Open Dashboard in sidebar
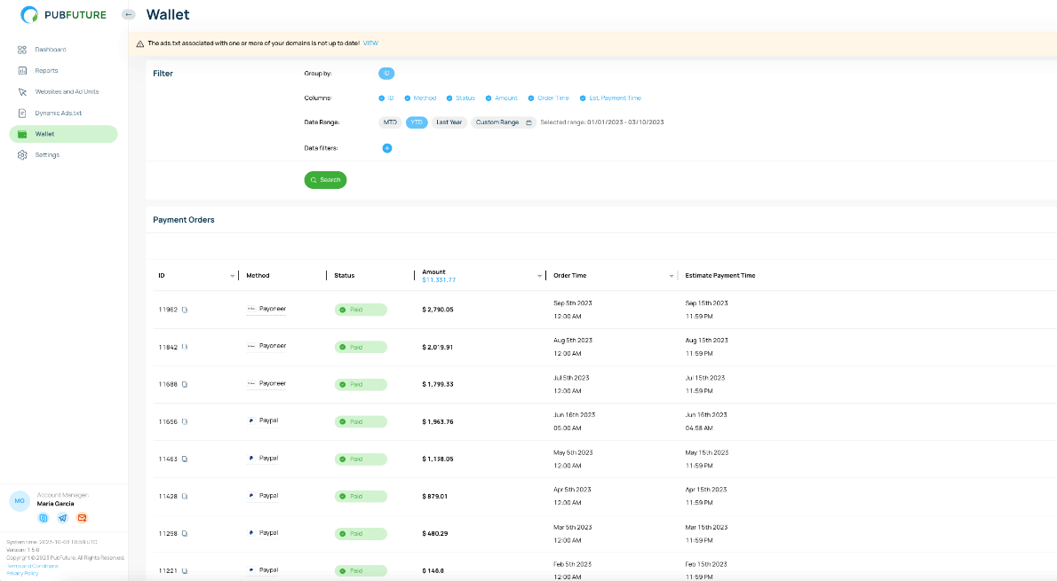Image resolution: width=1057 pixels, height=581 pixels. click(x=50, y=49)
